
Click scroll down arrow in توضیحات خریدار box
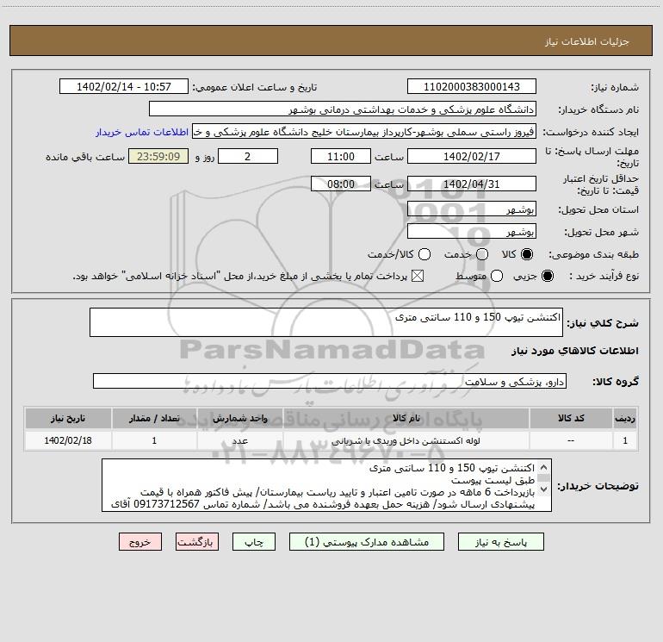[544, 489]
